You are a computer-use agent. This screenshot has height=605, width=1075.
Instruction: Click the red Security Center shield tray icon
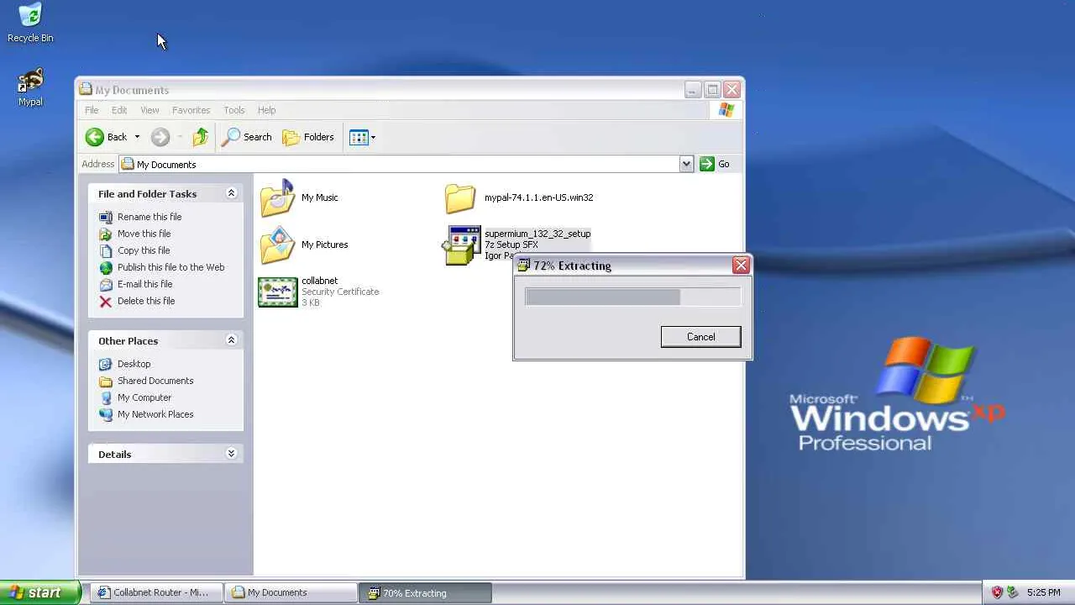[997, 592]
